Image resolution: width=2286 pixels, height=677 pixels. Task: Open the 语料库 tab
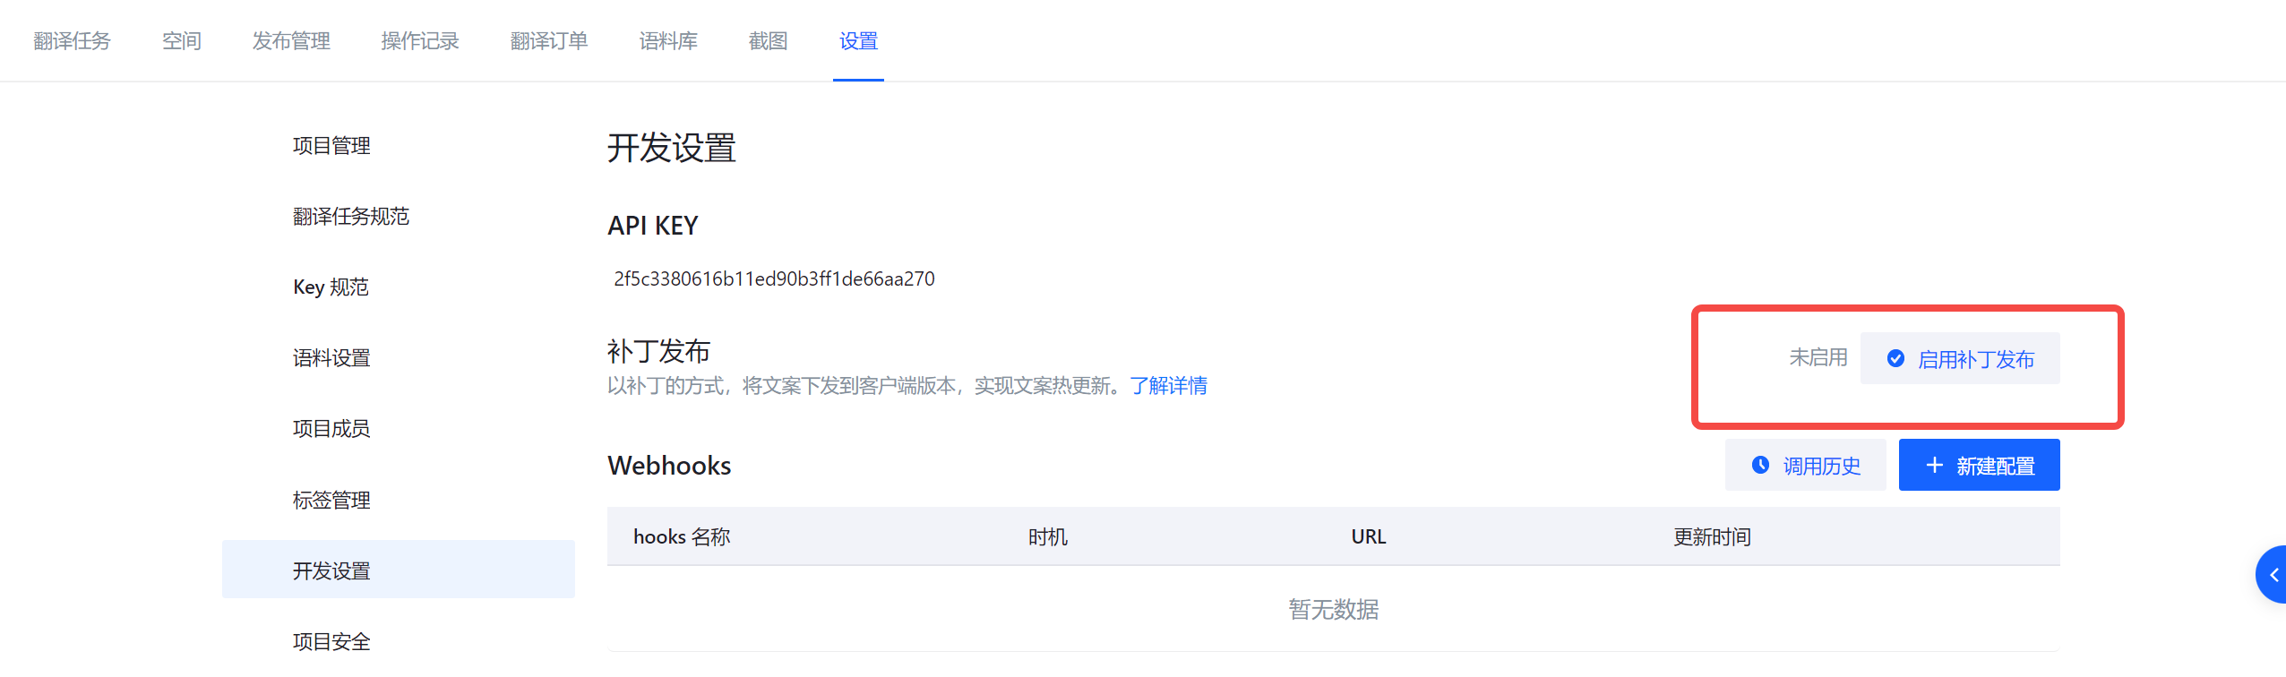pos(668,41)
